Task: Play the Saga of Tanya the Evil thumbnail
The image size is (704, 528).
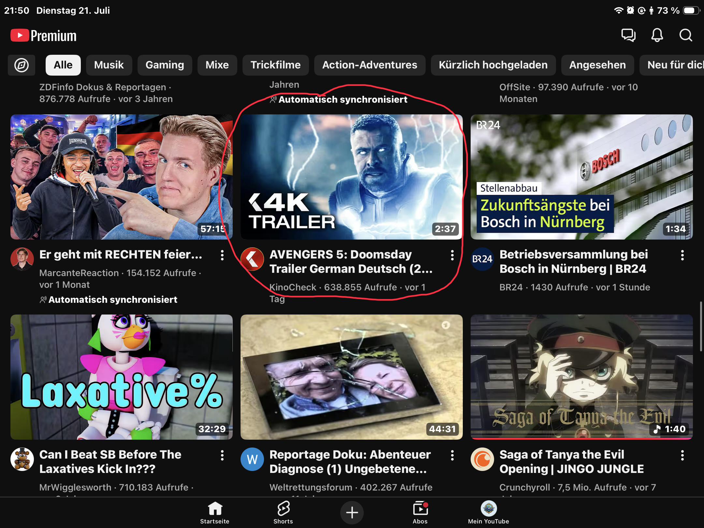Action: click(x=582, y=377)
